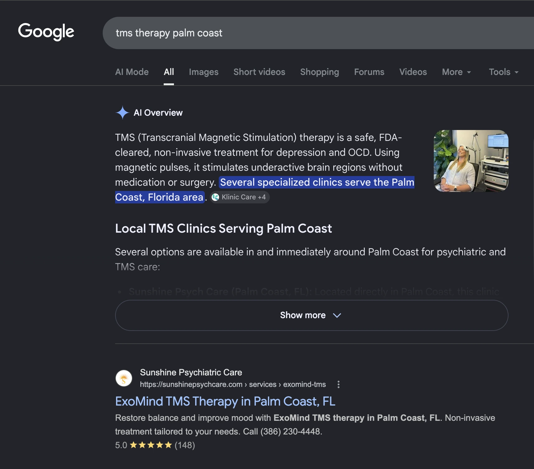Screen dimensions: 534x469
Task: Switch to the Videos tab
Action: coord(413,72)
